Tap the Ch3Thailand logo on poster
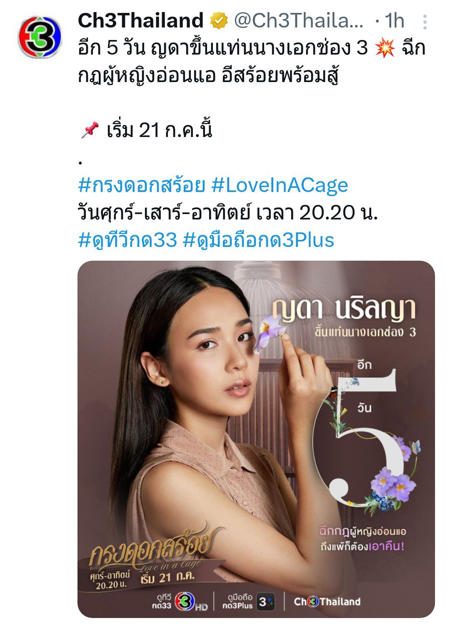The image size is (450, 628). 327,602
